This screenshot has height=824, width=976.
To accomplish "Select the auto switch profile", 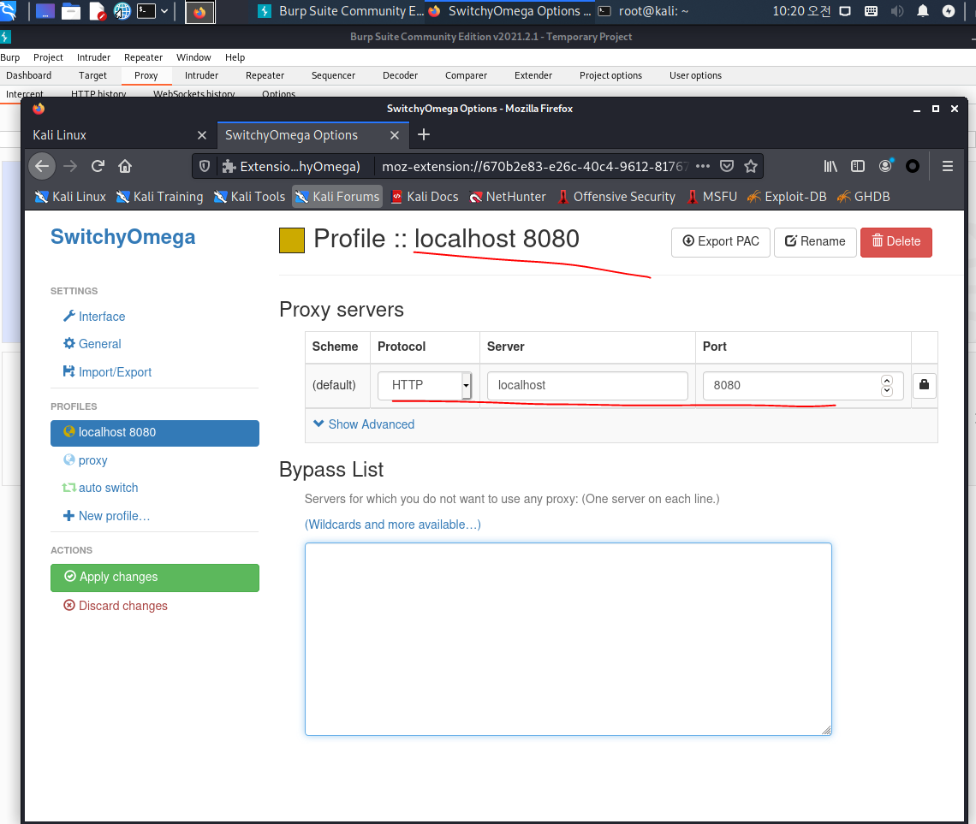I will pos(101,488).
